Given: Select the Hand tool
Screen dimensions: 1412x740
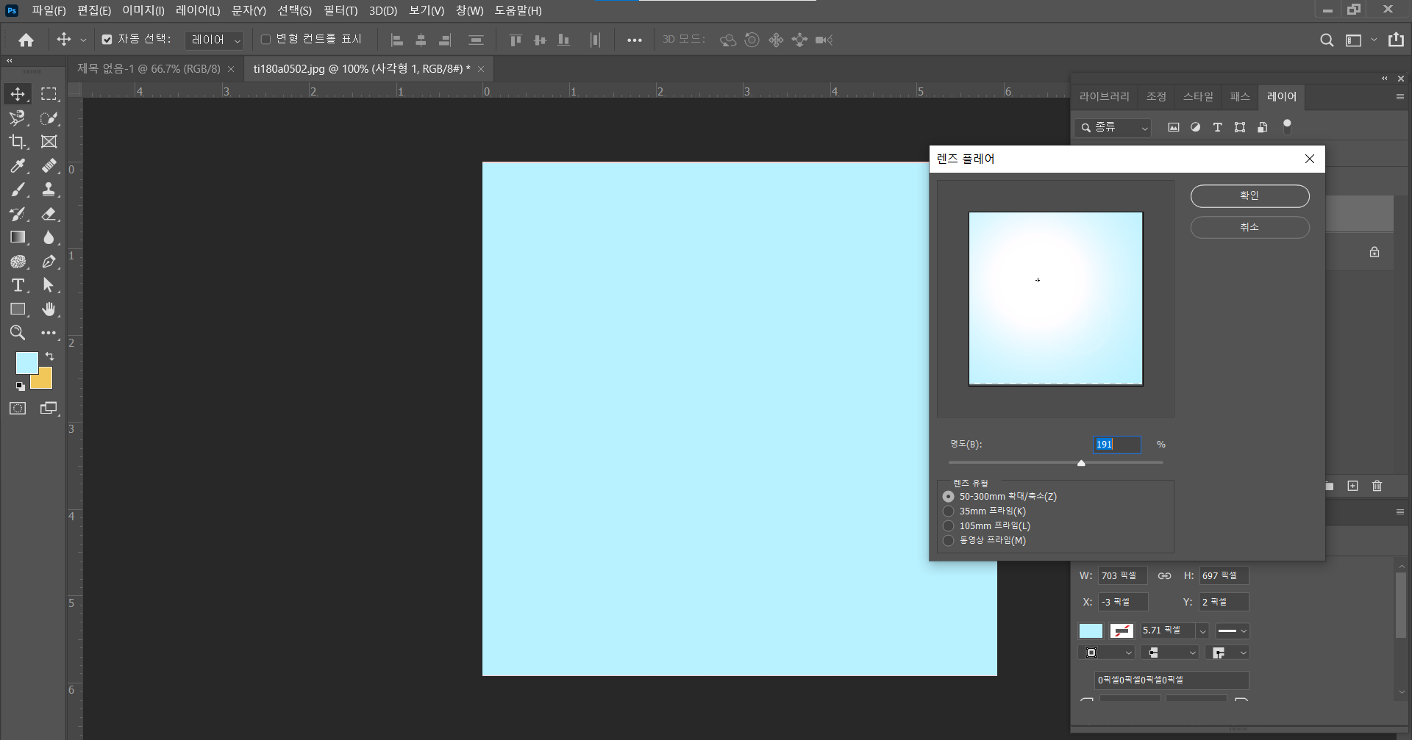Looking at the screenshot, I should click(49, 309).
